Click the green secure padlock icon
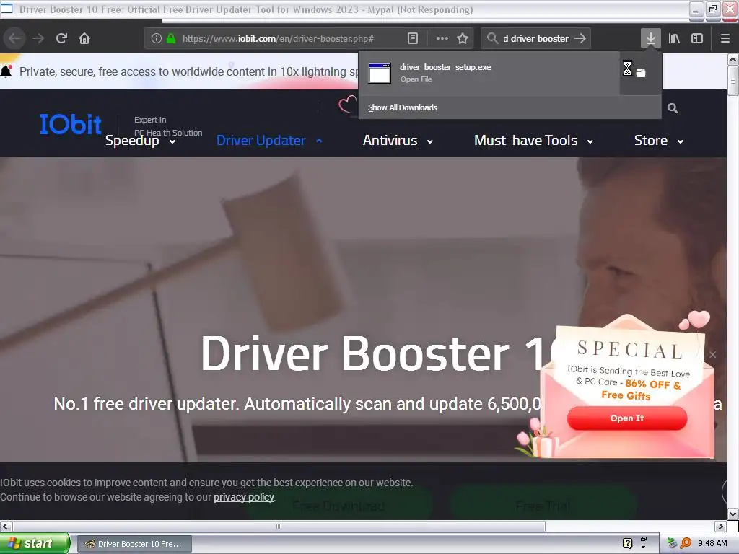739x554 pixels. click(171, 38)
